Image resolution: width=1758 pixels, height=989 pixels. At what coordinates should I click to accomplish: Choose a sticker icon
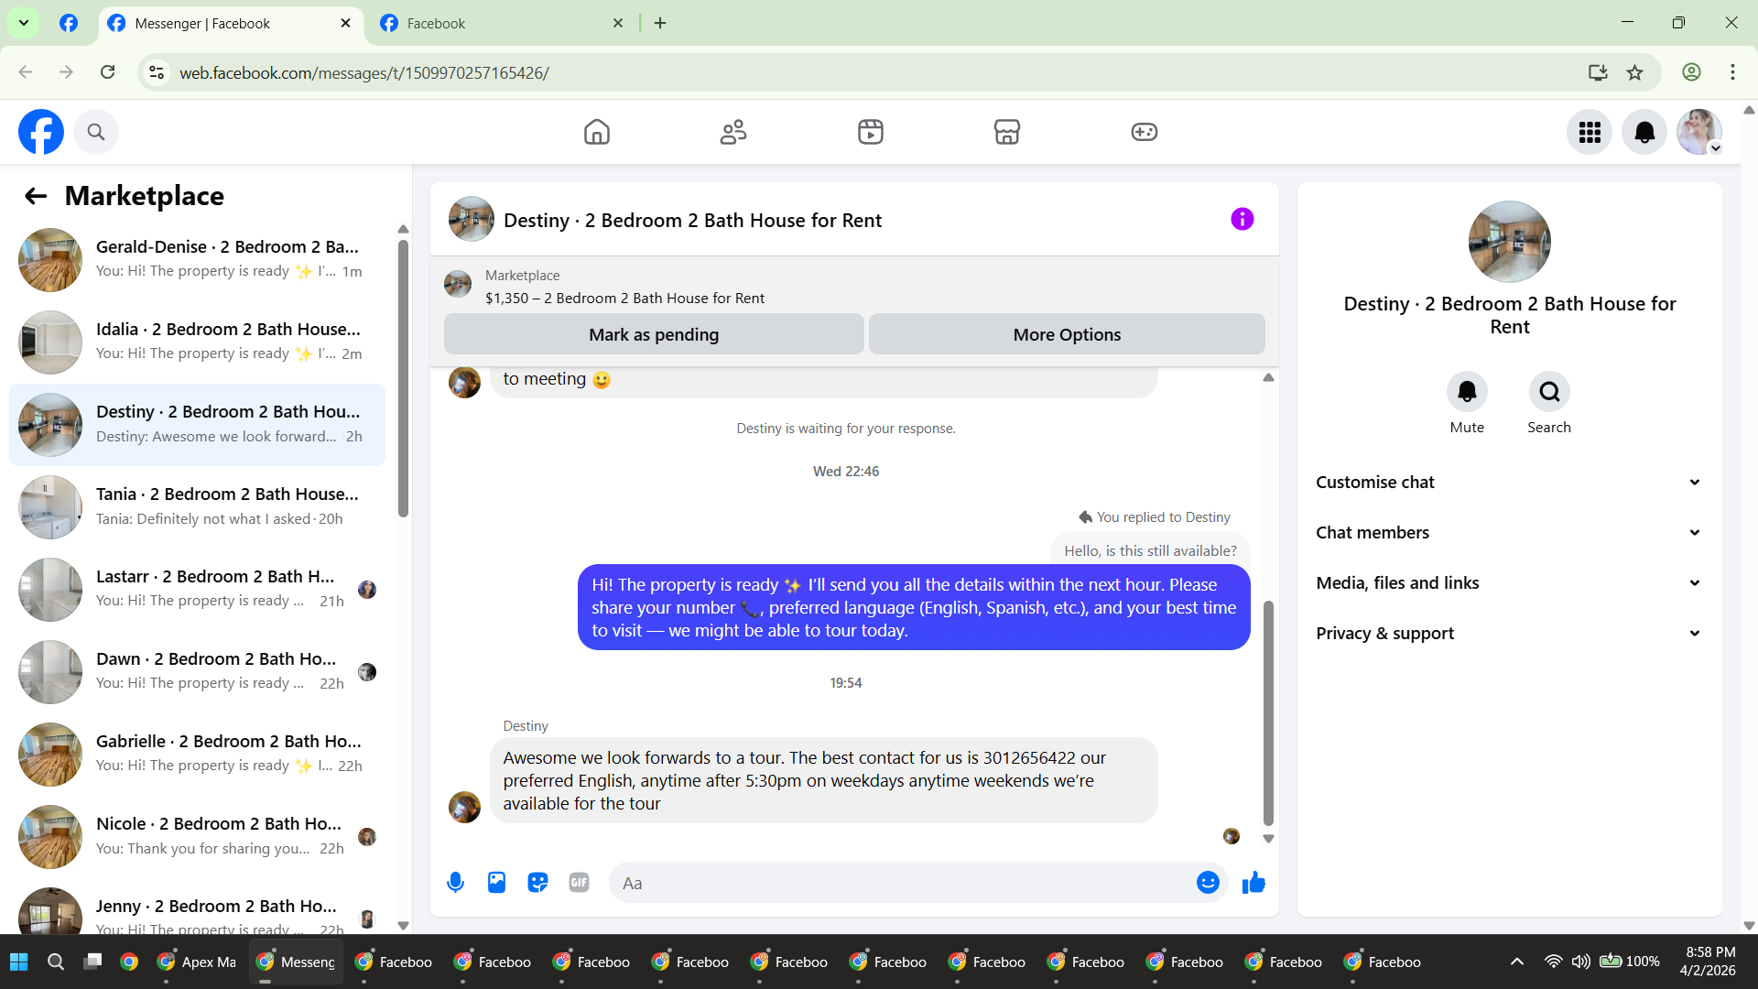(x=537, y=883)
